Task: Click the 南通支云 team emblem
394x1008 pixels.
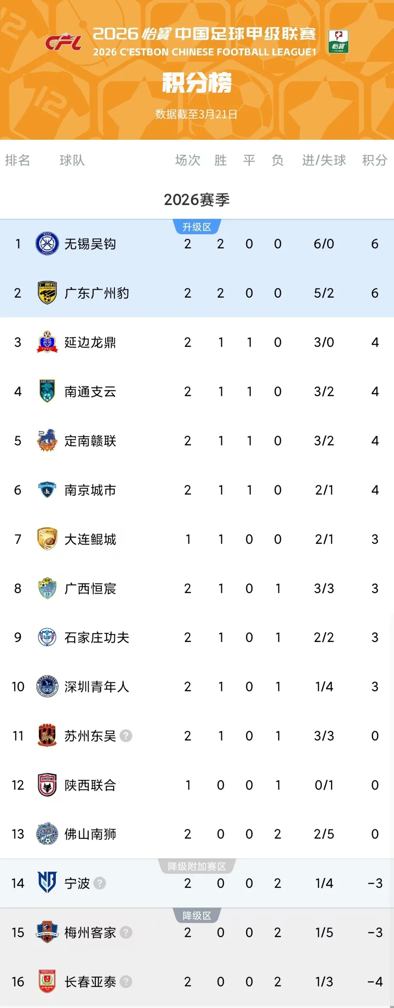Action: 47,391
